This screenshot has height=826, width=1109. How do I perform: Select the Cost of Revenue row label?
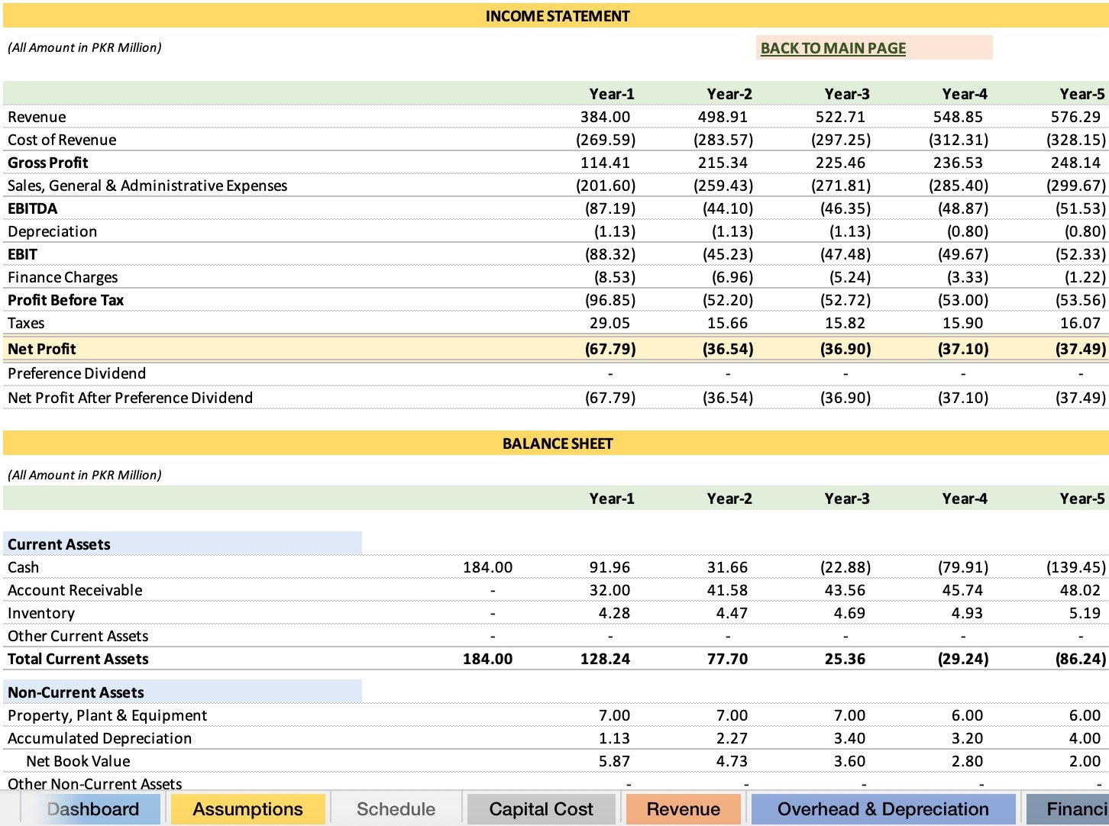tap(62, 140)
